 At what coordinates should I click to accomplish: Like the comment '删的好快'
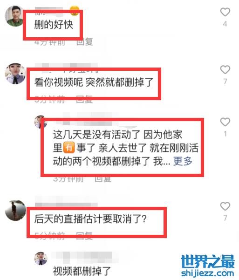coord(225,12)
